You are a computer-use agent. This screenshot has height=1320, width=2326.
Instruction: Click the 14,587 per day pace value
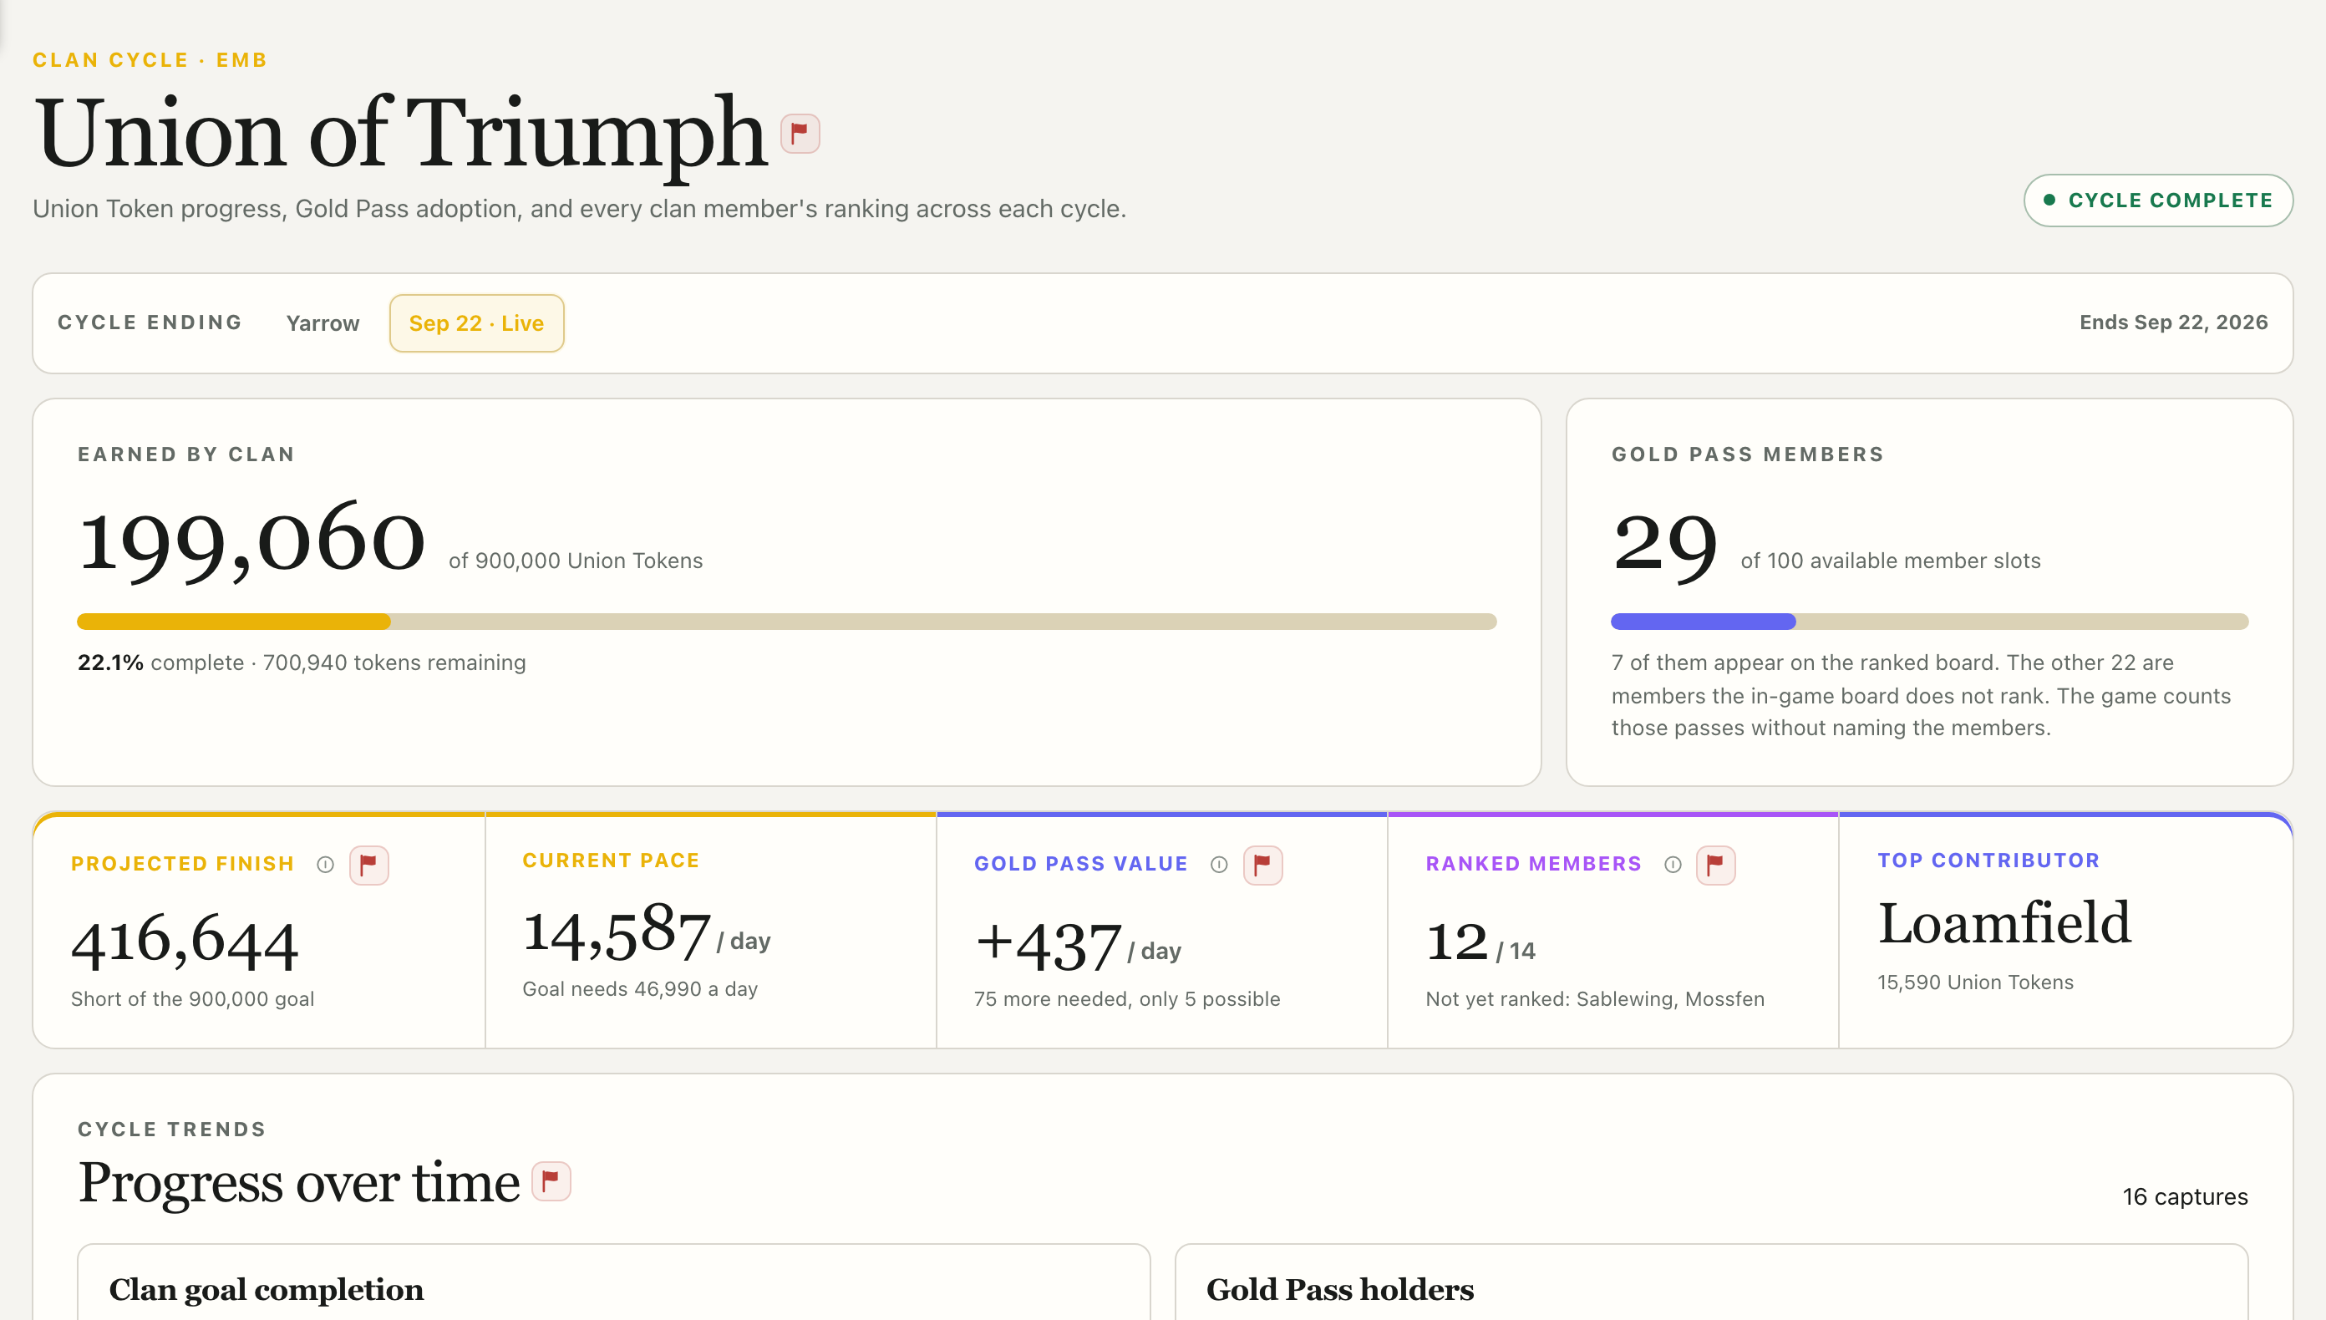[647, 933]
